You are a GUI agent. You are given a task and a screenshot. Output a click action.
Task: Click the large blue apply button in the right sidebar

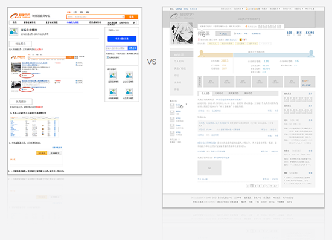point(122,39)
